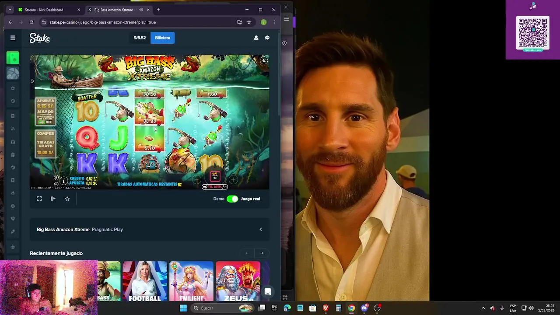Show previous recently played games arrow
The image size is (560, 315).
coord(247,253)
